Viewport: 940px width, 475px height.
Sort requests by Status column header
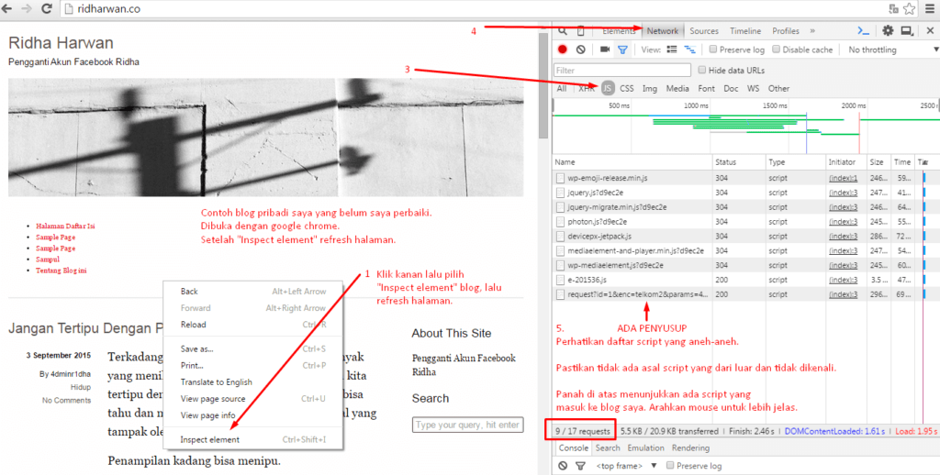739,161
